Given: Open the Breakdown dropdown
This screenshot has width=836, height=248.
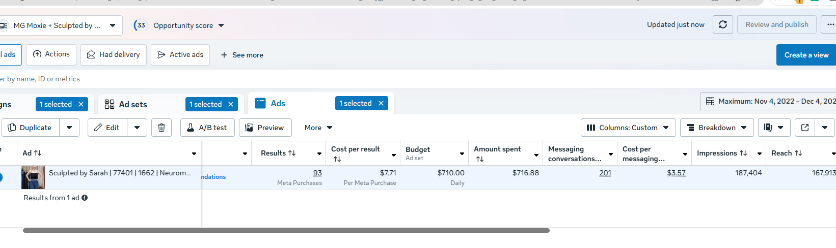Looking at the screenshot, I should click(x=717, y=128).
